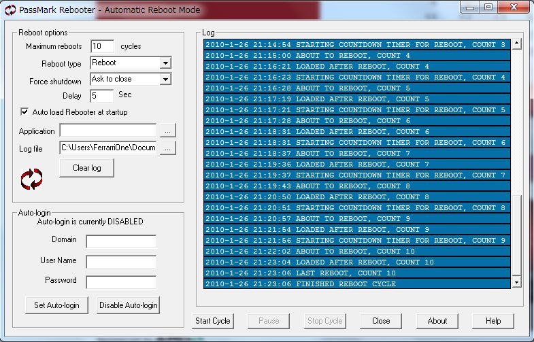
Task: Click the log scrollbar thumb
Action: (x=516, y=235)
